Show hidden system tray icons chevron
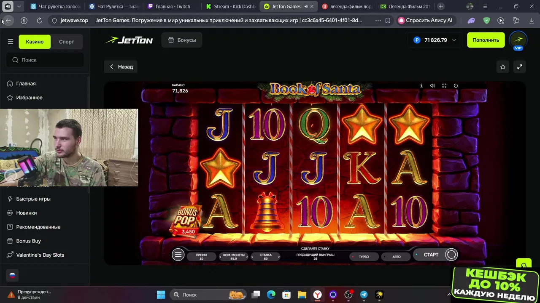The width and height of the screenshot is (540, 303). pos(449,295)
